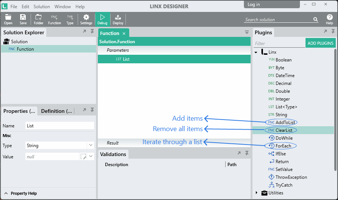338x200 pixels.
Task: Select the ForEach plugin item
Action: tap(280, 146)
